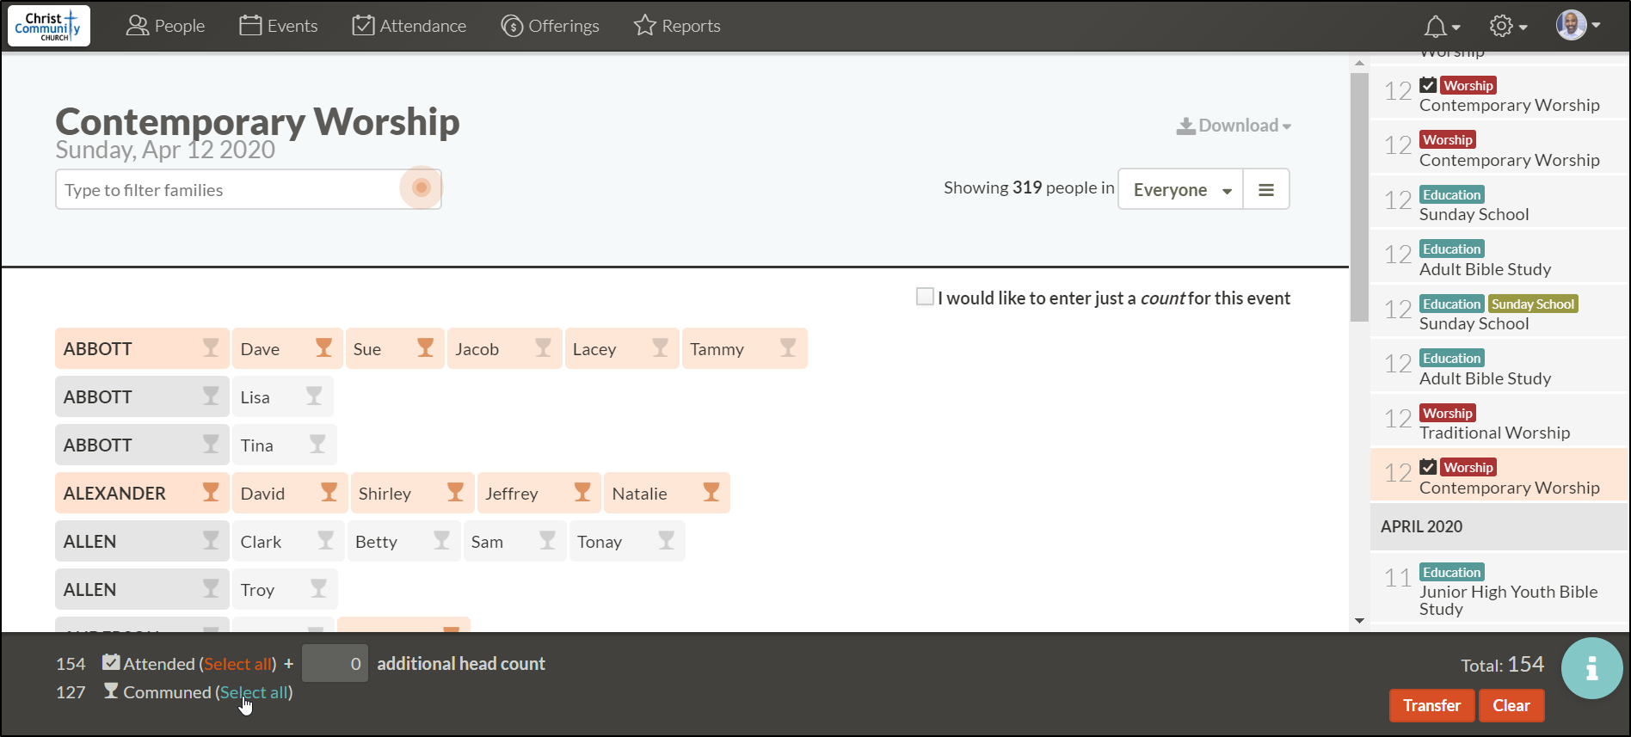Image resolution: width=1631 pixels, height=737 pixels.
Task: Click the filter families search field
Action: [228, 190]
